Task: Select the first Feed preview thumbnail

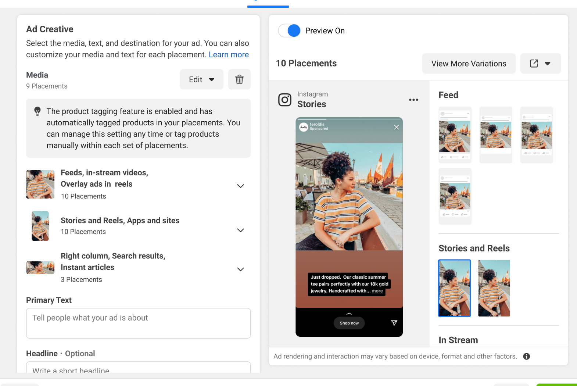Action: [455, 135]
